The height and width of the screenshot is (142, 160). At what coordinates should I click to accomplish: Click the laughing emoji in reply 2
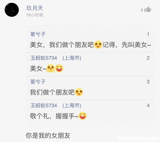click(x=59, y=68)
